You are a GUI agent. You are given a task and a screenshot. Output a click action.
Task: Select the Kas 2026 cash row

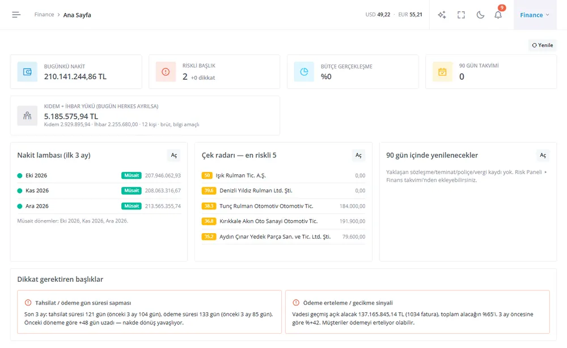99,191
